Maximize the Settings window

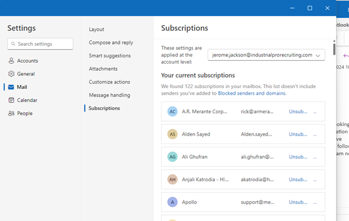tap(310, 8)
